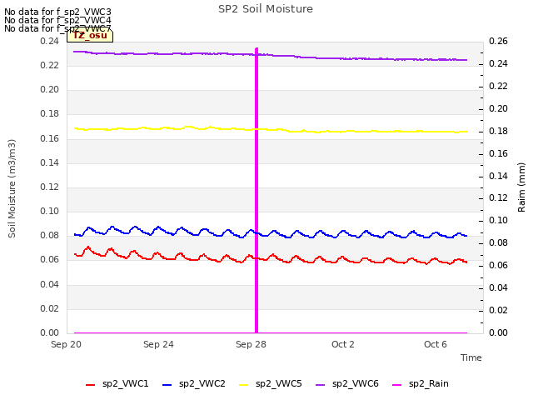
Task: Click the sp2_VWC2 legend entry
Action: pos(194,384)
